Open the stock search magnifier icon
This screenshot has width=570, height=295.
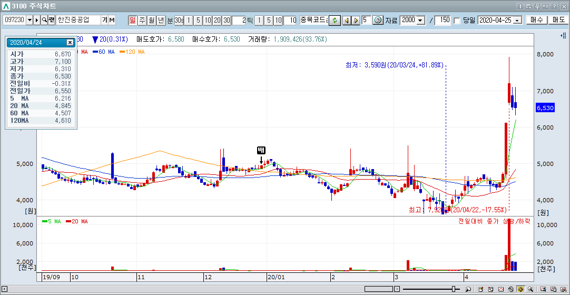tap(44, 21)
